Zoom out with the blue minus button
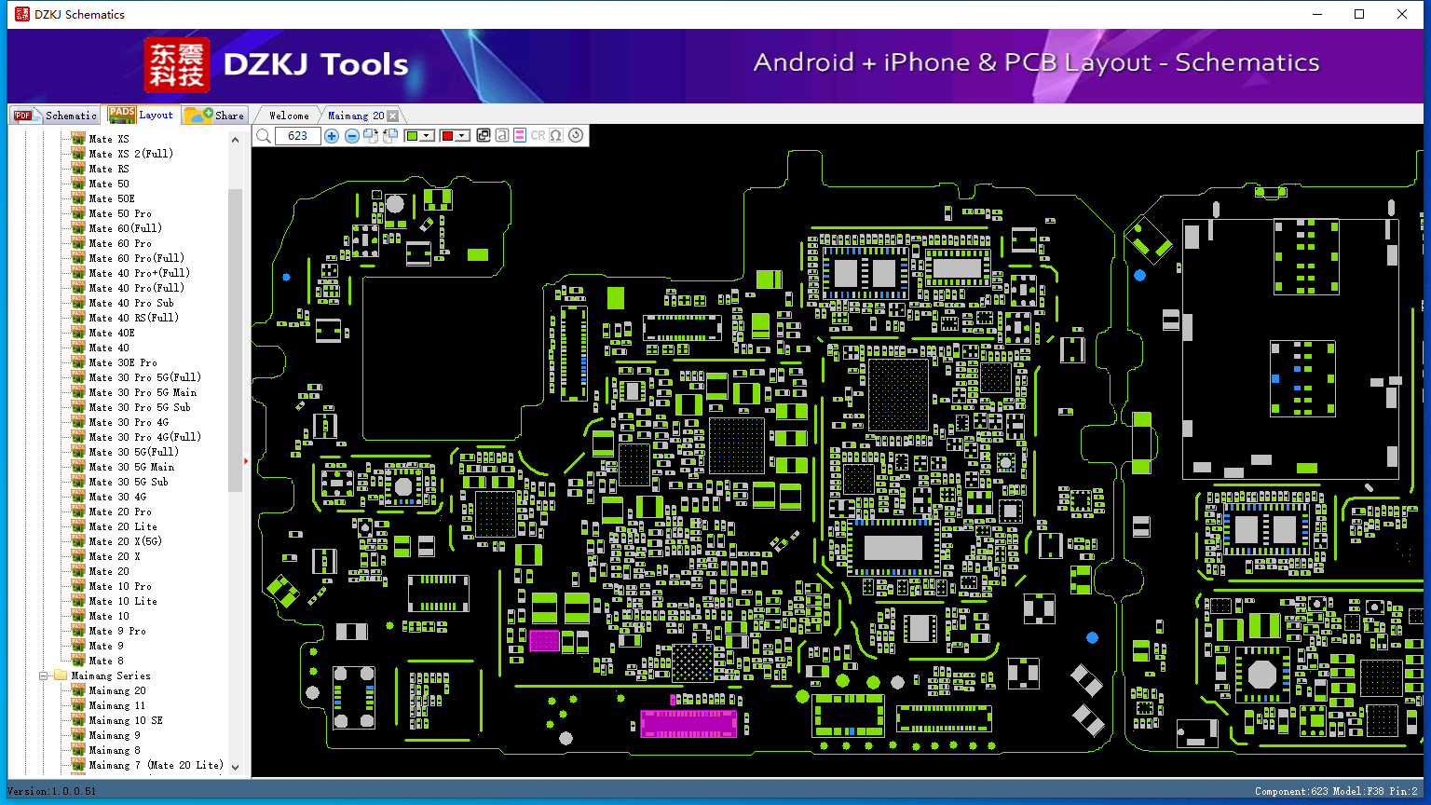Viewport: 1431px width, 805px height. 351,136
